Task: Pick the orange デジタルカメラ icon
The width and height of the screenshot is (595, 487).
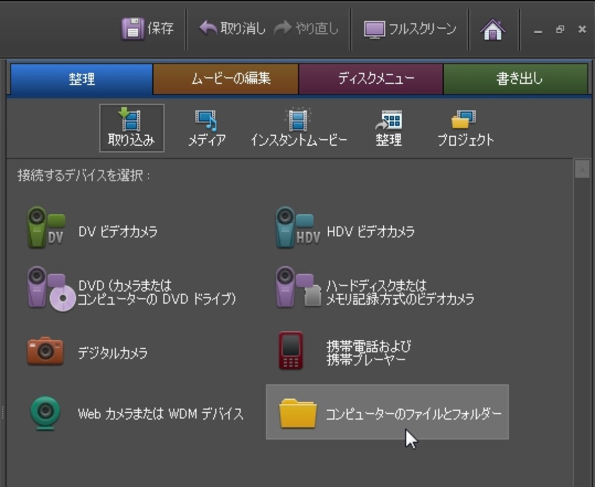Action: pyautogui.click(x=45, y=351)
